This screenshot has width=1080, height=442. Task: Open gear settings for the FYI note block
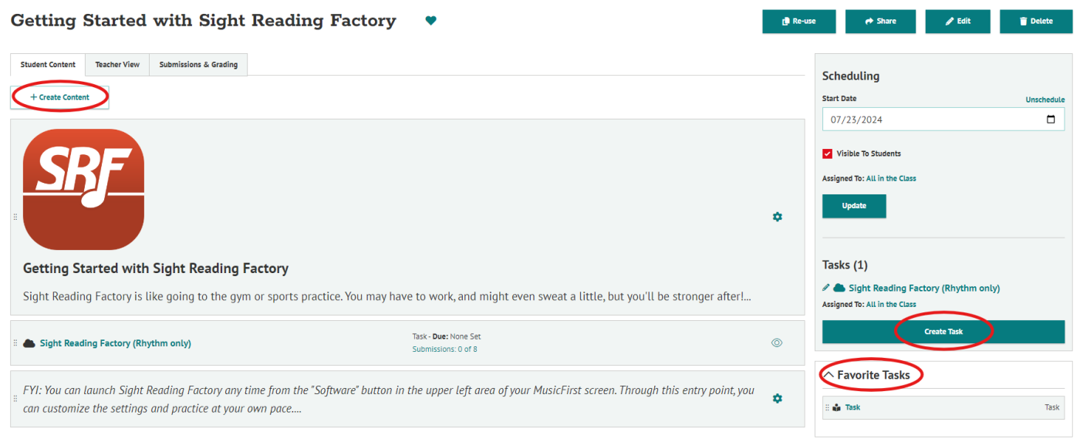(777, 399)
